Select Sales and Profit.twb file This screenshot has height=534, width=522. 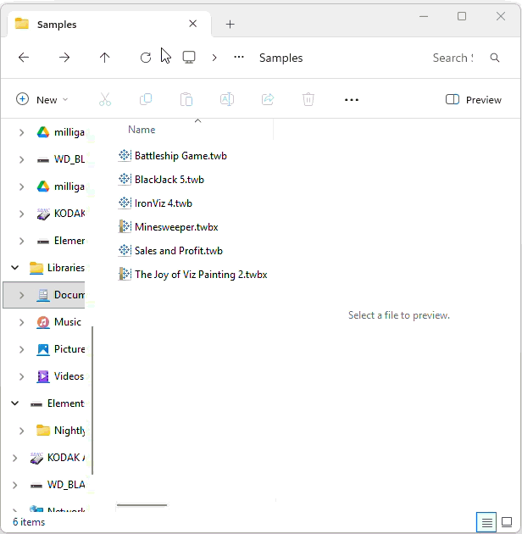[179, 251]
